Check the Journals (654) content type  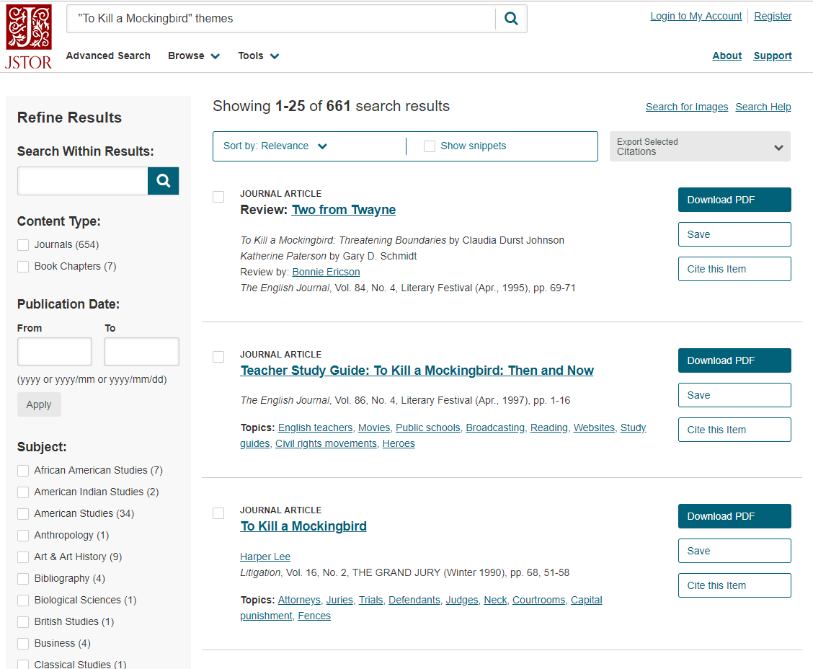point(24,245)
